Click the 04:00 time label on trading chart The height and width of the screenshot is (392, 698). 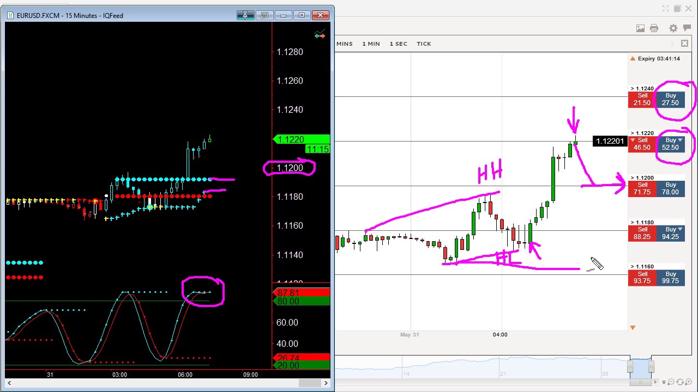coord(500,334)
